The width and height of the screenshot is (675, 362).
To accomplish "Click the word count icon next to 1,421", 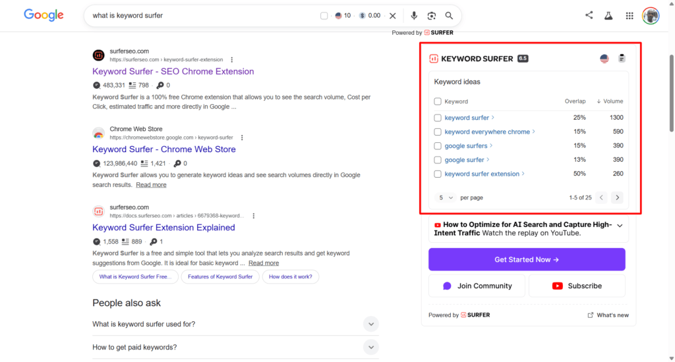I will tap(144, 163).
